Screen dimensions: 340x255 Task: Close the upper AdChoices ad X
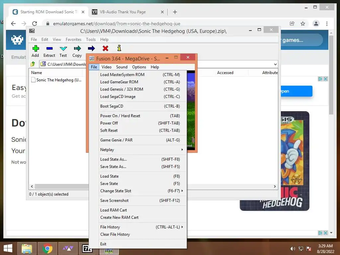[325, 79]
